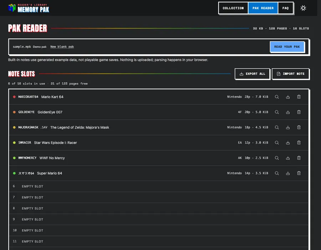
Task: Delete the Super Mario 64 note
Action: point(299,173)
